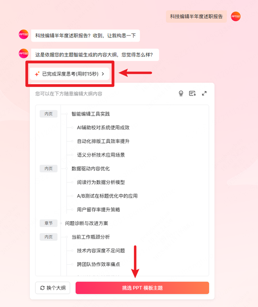Expand the 已完成深度思考(用时15秒) section
The width and height of the screenshot is (258, 307).
click(70, 74)
